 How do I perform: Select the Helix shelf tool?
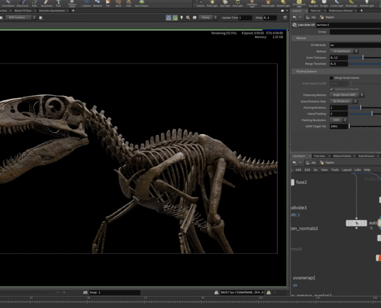[129, 4]
